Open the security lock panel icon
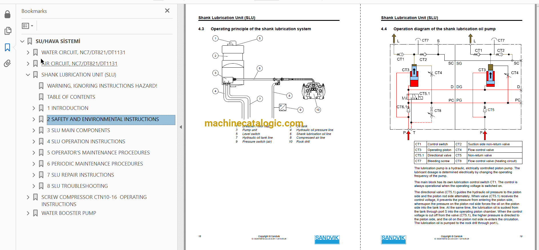Viewport: 539px width, 250px height. click(x=8, y=14)
